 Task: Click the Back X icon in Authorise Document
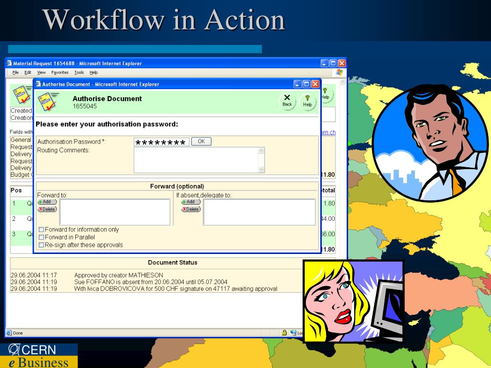pyautogui.click(x=287, y=101)
